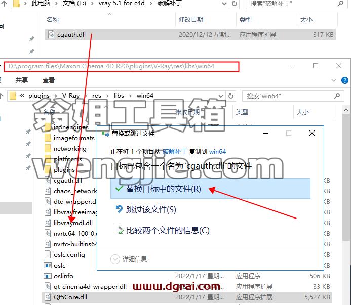Choose 替换目标中的文件(R) option
This screenshot has height=305, width=351.
pos(210,189)
